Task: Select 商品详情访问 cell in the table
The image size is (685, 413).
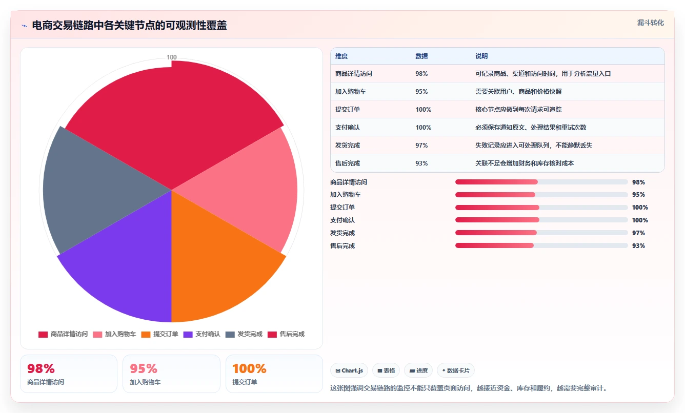Action: click(x=354, y=74)
